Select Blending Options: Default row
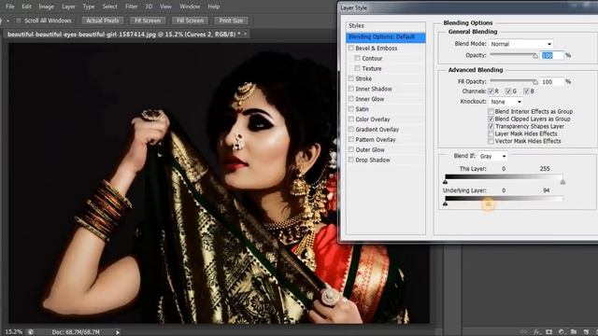The height and width of the screenshot is (336, 598). 386,37
